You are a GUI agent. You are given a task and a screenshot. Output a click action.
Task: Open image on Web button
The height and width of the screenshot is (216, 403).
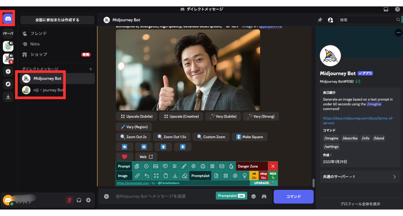point(146,157)
